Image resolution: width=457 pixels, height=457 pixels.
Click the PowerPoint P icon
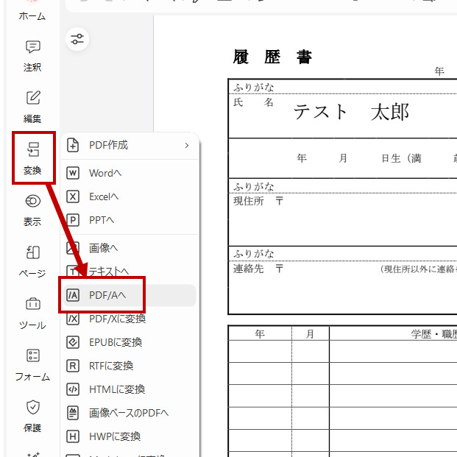[x=73, y=220]
